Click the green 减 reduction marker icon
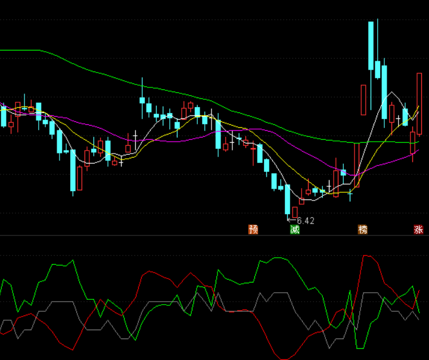The width and height of the screenshot is (429, 360). point(295,230)
